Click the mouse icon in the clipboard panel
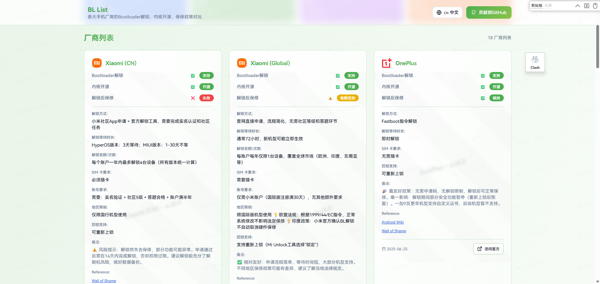This screenshot has height=284, width=600. point(595,6)
